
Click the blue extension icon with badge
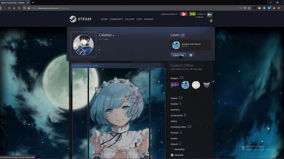point(269,8)
